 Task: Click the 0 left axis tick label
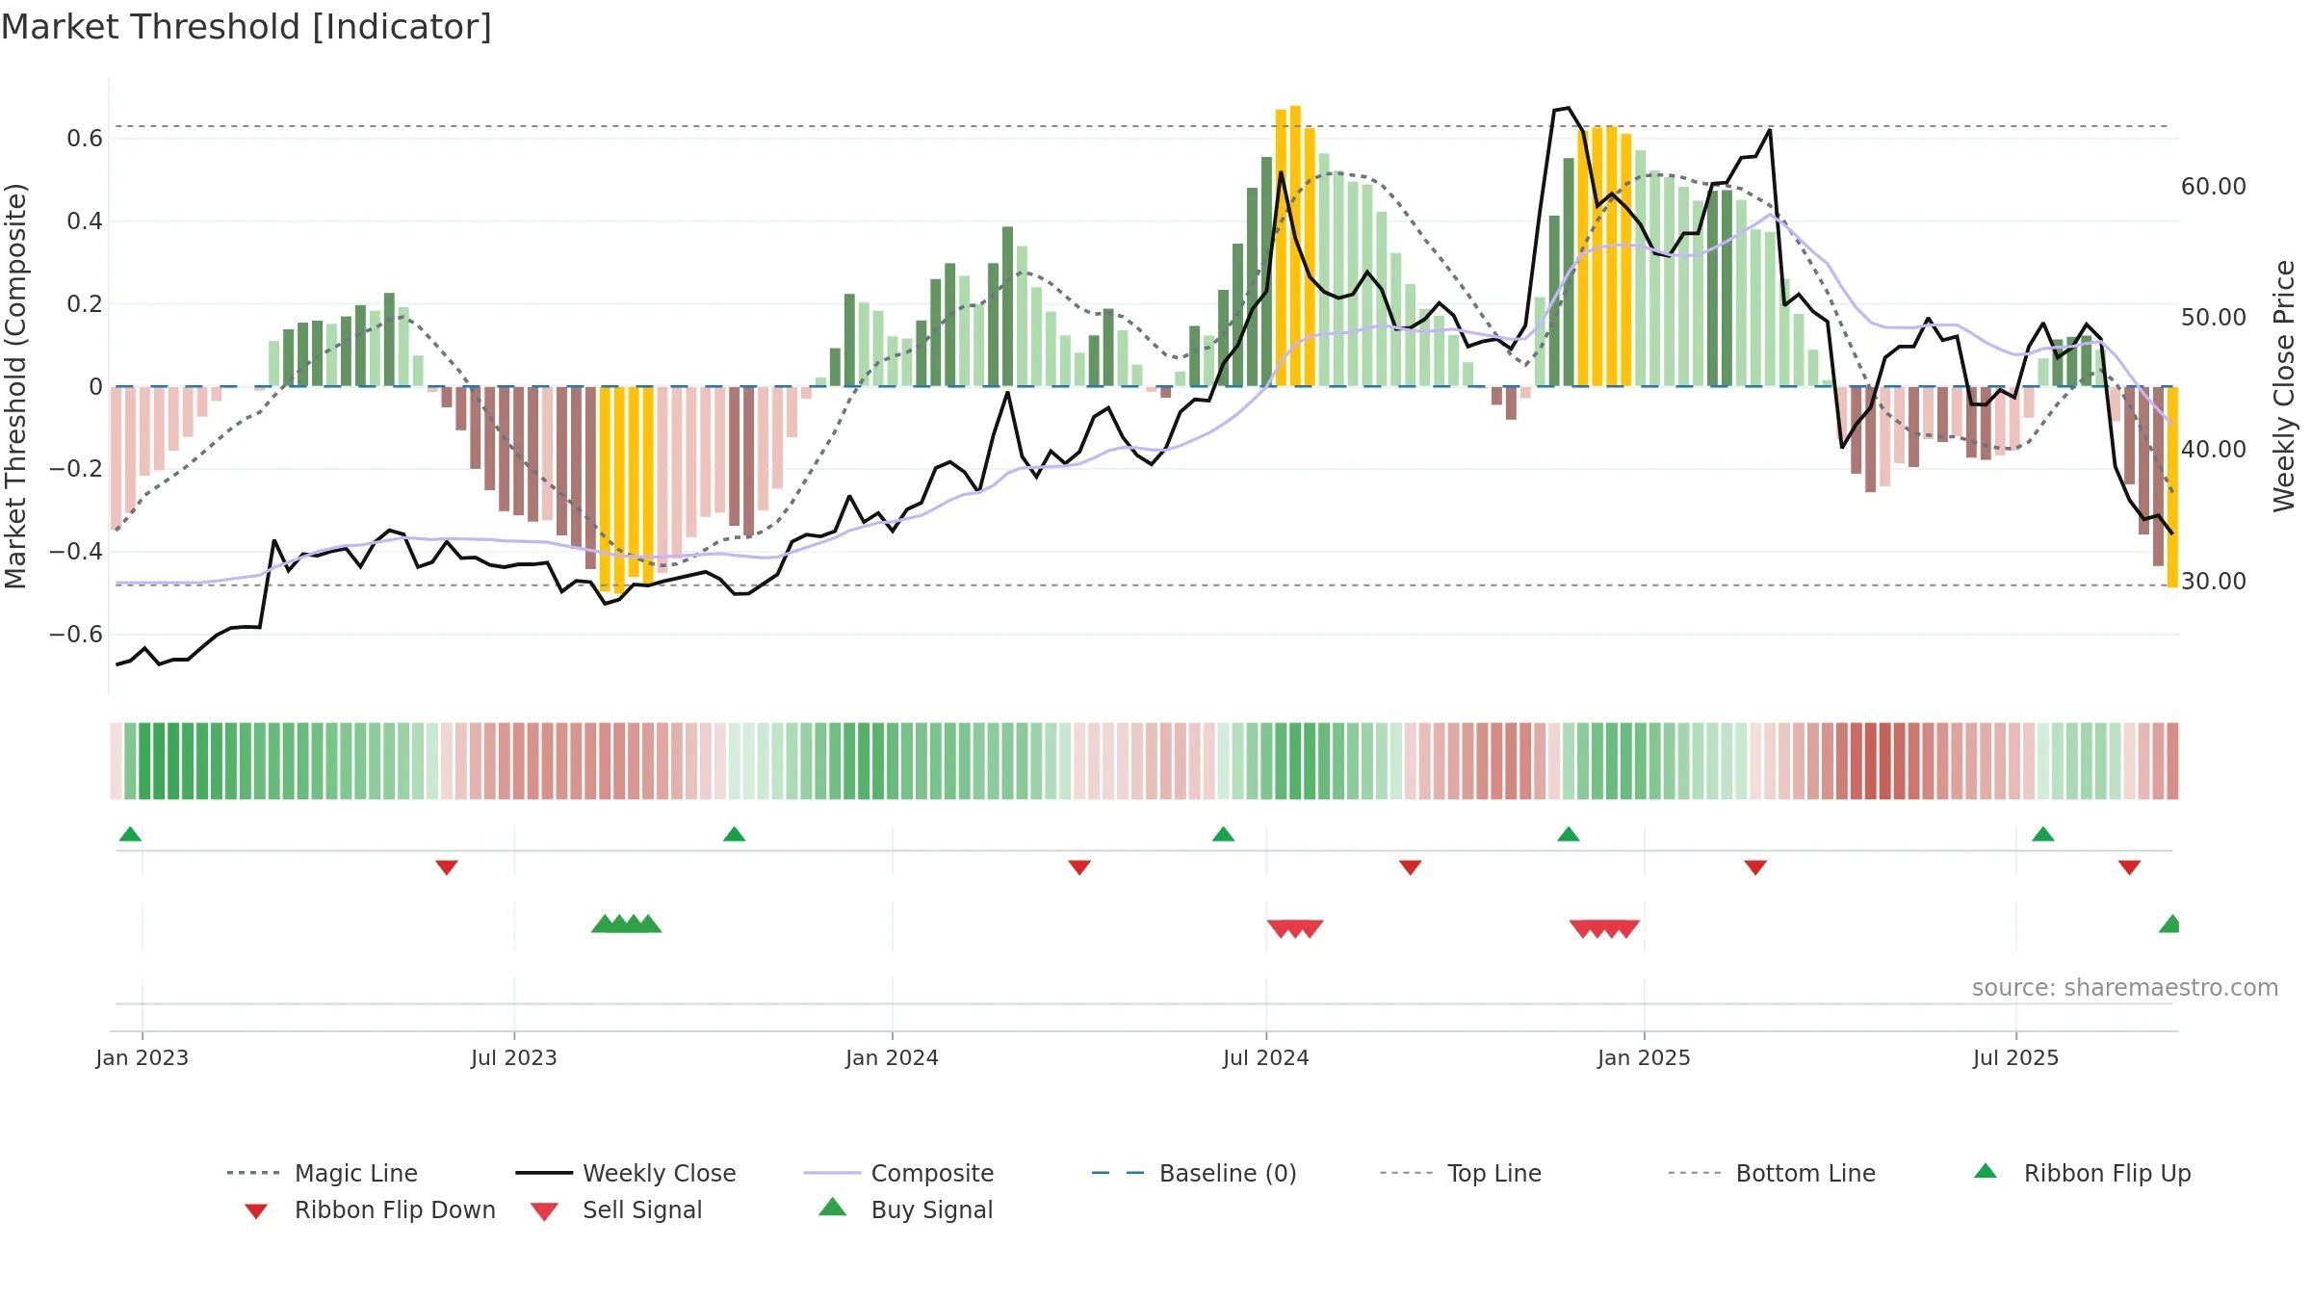(x=95, y=387)
